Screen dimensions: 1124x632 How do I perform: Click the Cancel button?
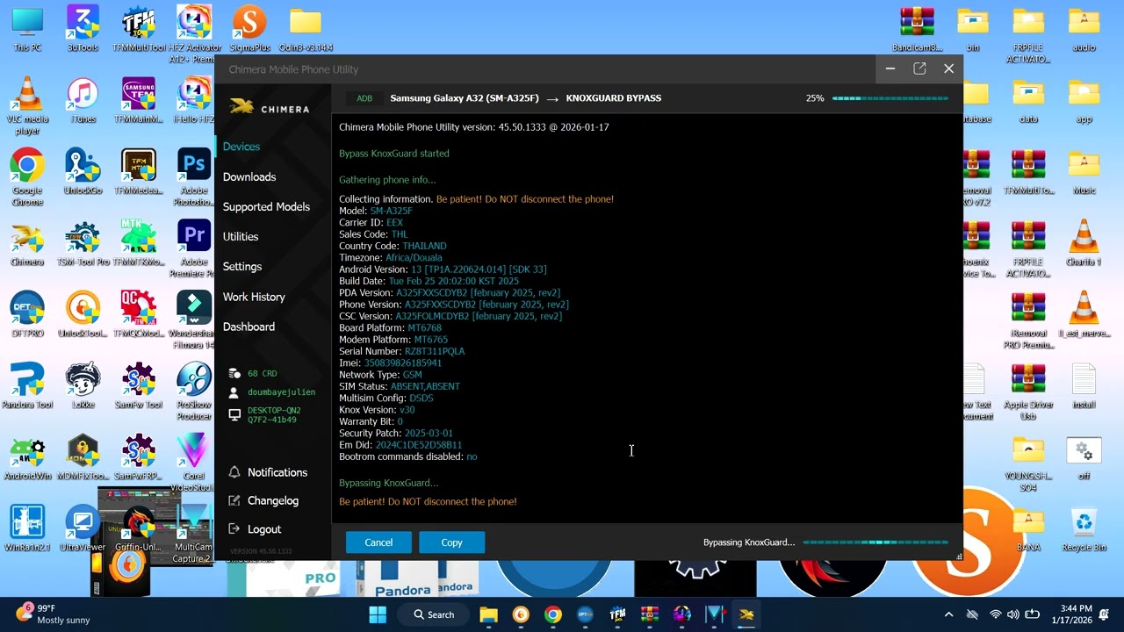tap(378, 542)
